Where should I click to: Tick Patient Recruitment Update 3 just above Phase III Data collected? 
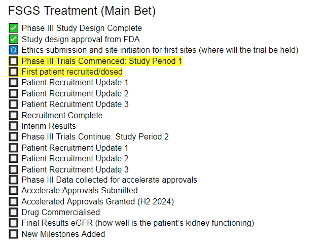(x=13, y=169)
